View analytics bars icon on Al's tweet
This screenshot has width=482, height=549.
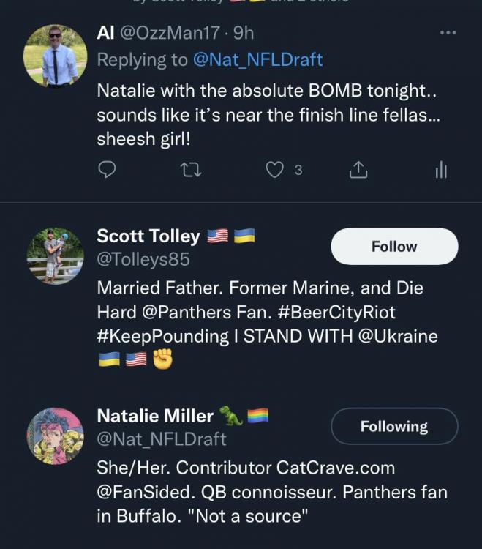click(440, 171)
